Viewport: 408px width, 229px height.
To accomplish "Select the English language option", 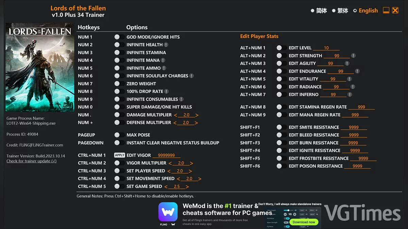I will click(x=365, y=11).
